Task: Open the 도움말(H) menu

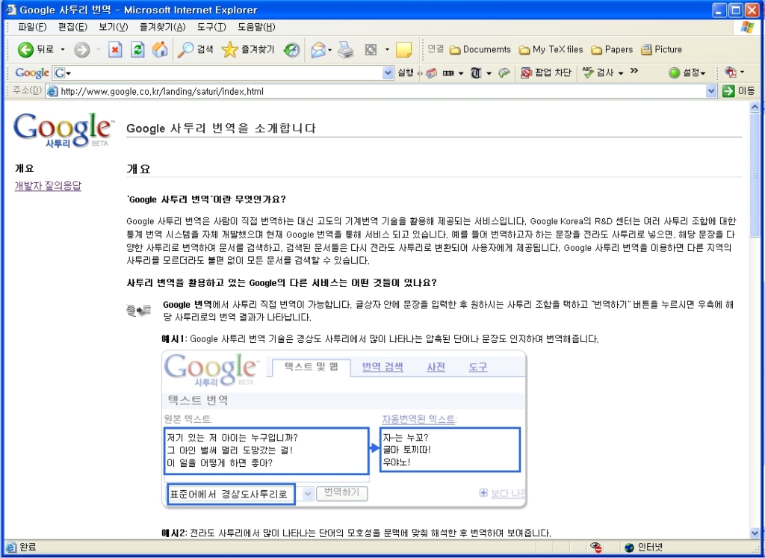Action: (x=257, y=27)
